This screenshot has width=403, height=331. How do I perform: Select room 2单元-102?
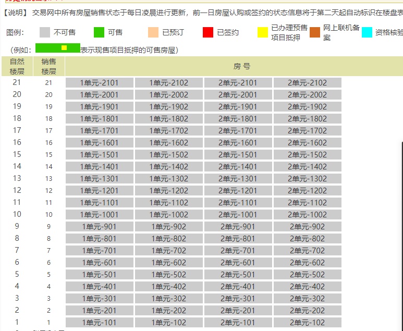[308, 323]
